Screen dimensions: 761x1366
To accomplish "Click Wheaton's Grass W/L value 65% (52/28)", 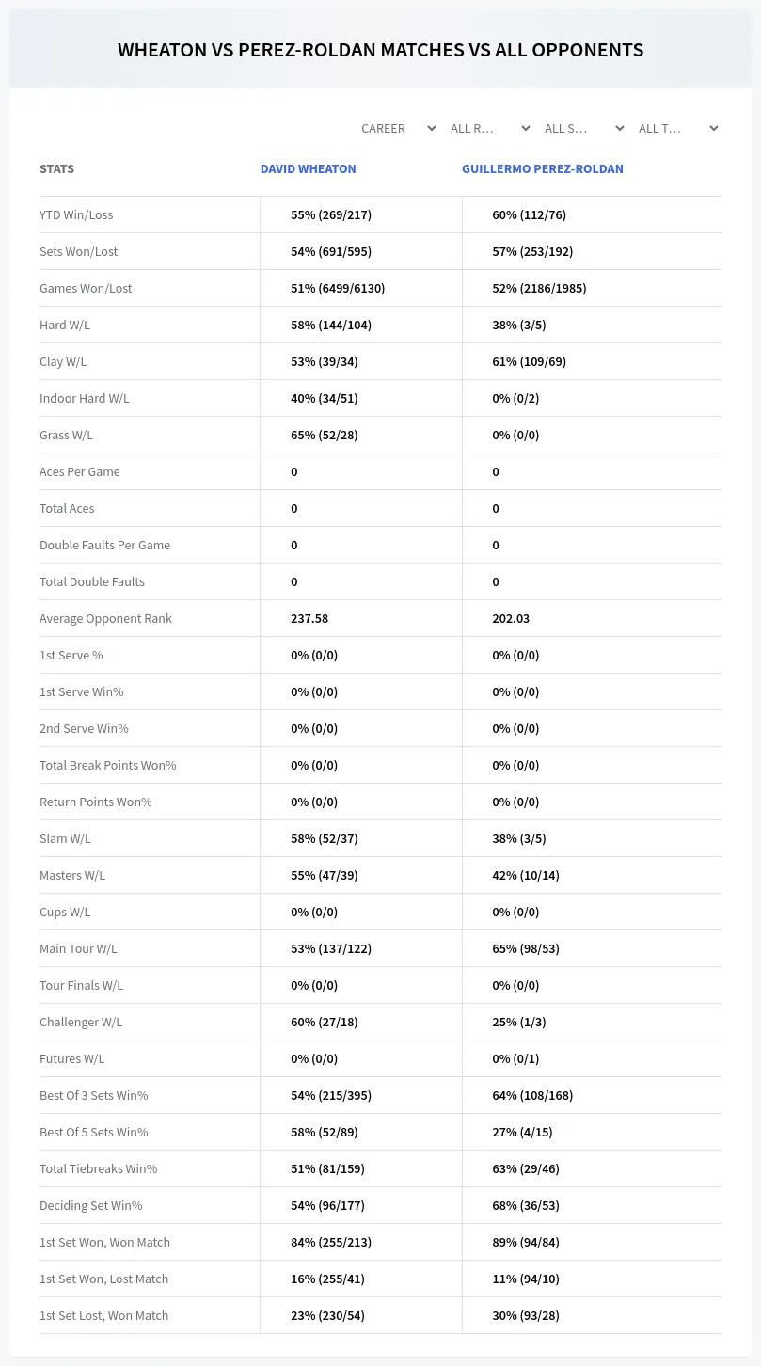I will coord(324,435).
